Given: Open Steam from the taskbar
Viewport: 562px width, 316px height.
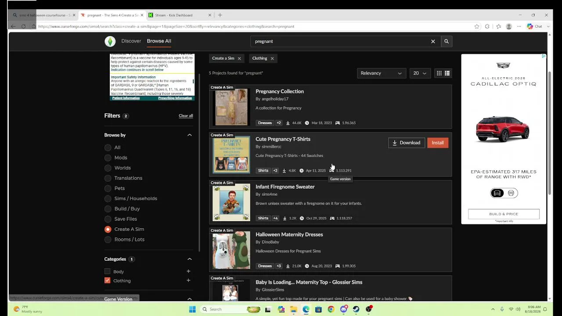Looking at the screenshot, I should coord(356,309).
